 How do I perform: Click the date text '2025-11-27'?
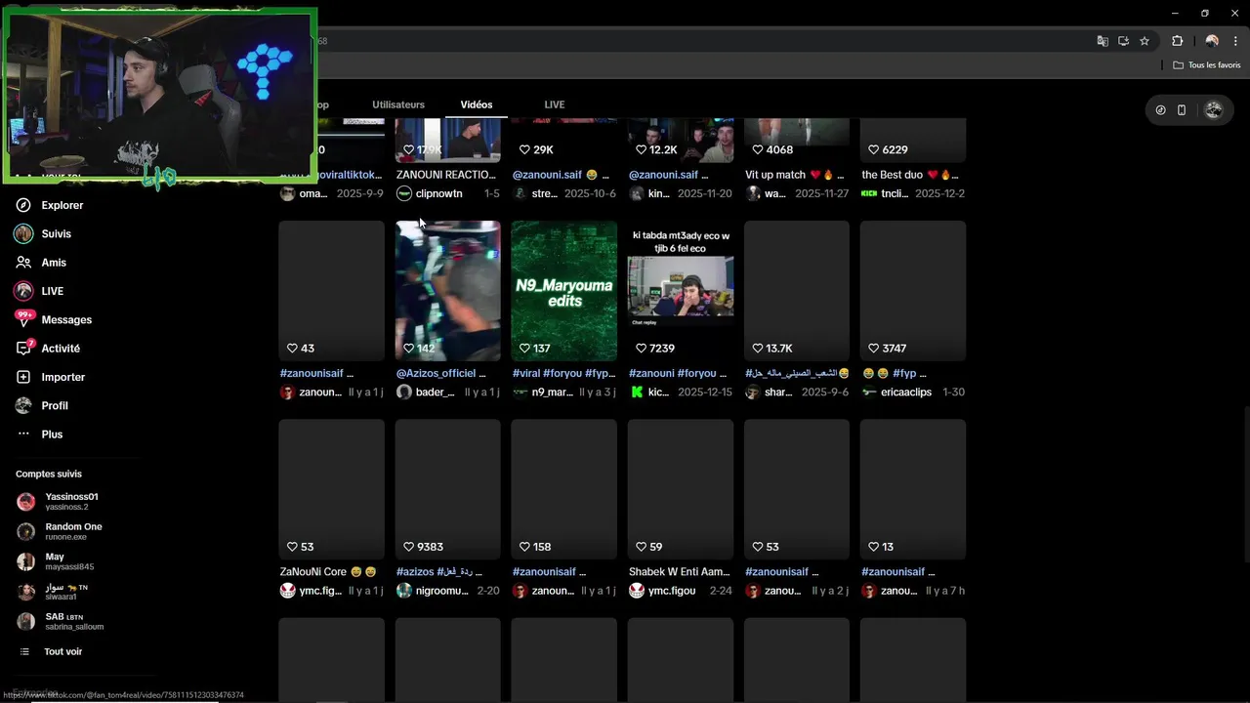click(821, 193)
